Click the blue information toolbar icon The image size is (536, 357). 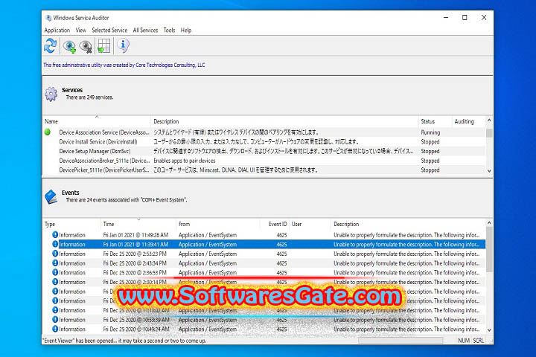tap(123, 45)
